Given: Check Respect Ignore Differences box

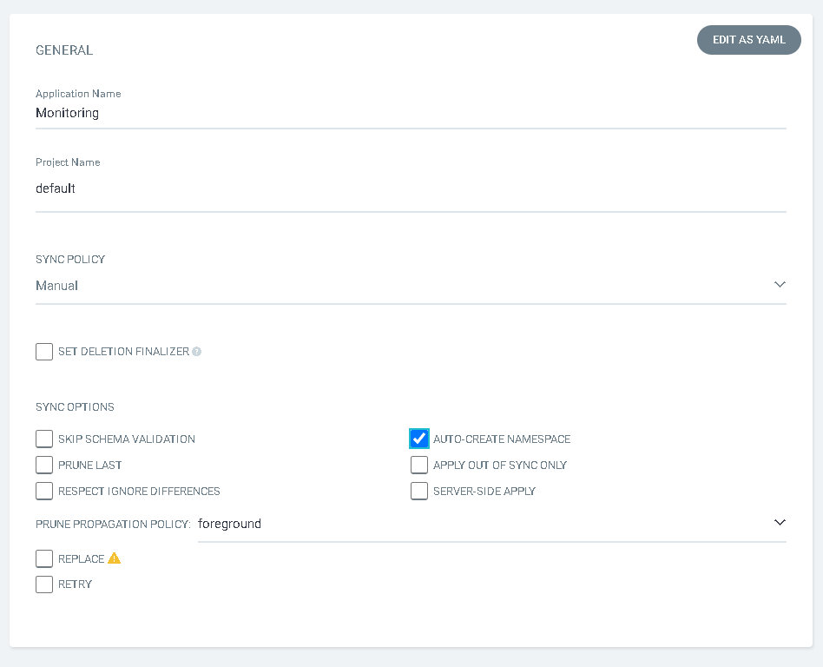Looking at the screenshot, I should pyautogui.click(x=44, y=492).
